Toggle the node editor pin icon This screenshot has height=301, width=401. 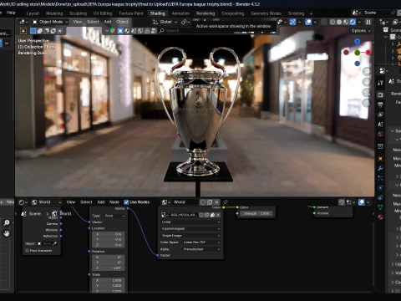point(226,202)
